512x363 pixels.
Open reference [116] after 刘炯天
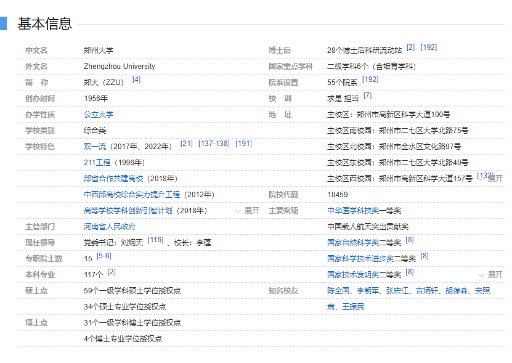pos(155,240)
